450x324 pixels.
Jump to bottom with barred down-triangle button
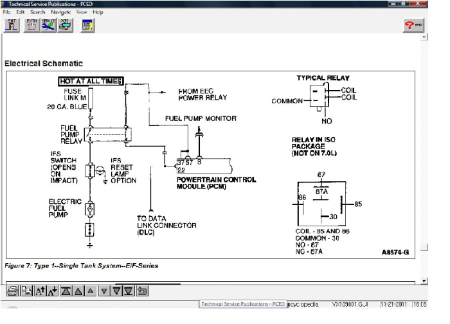point(129,291)
